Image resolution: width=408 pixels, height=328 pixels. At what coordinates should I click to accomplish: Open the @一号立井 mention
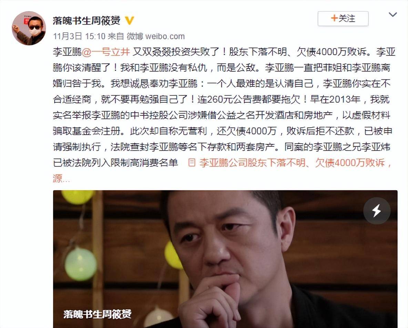[106, 52]
